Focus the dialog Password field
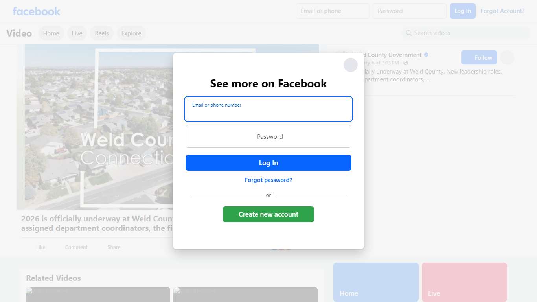 click(x=268, y=136)
